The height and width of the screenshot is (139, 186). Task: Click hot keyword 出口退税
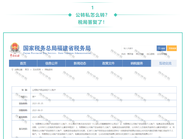click(x=150, y=54)
